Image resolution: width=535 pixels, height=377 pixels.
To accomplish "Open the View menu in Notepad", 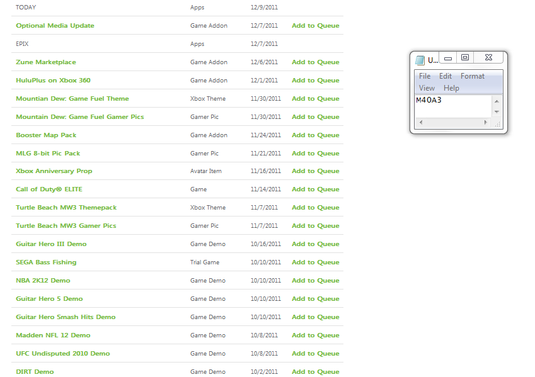I will [x=427, y=88].
